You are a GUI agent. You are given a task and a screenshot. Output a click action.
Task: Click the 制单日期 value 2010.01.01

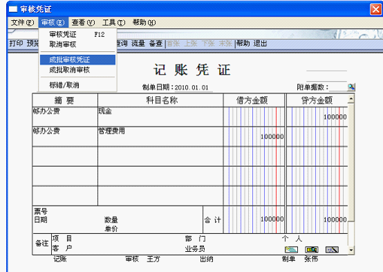tap(192, 88)
